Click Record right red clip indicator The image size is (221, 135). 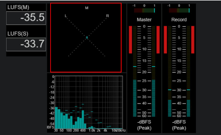[193, 40]
